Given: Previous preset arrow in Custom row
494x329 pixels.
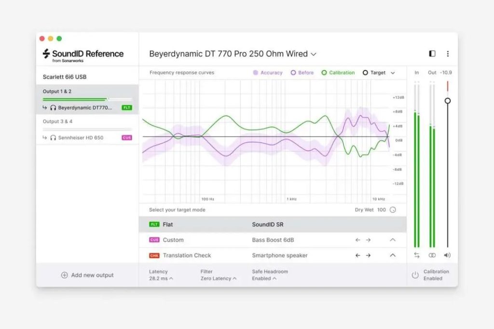Looking at the screenshot, I should pos(357,240).
